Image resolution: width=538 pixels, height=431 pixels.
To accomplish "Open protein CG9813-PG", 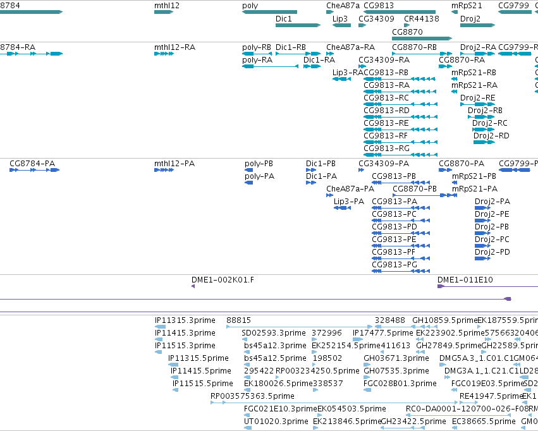I will (394, 265).
